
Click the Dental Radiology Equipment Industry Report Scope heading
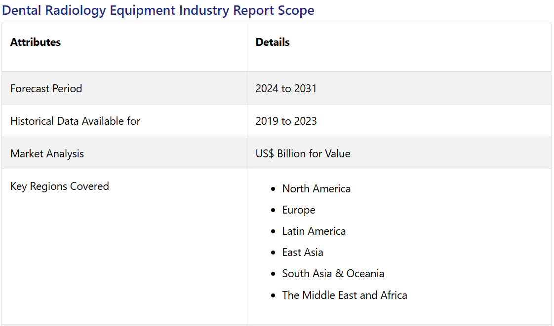pyautogui.click(x=158, y=10)
